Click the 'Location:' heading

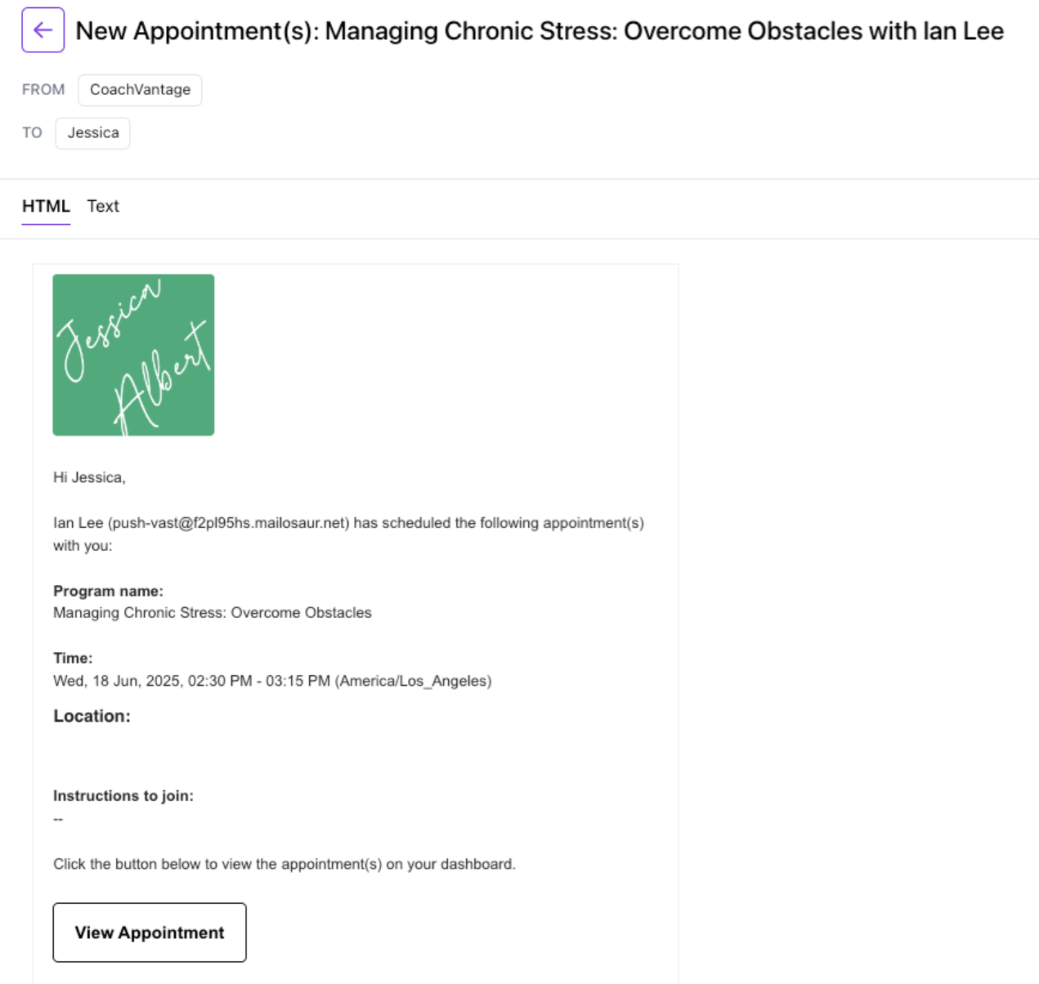92,716
